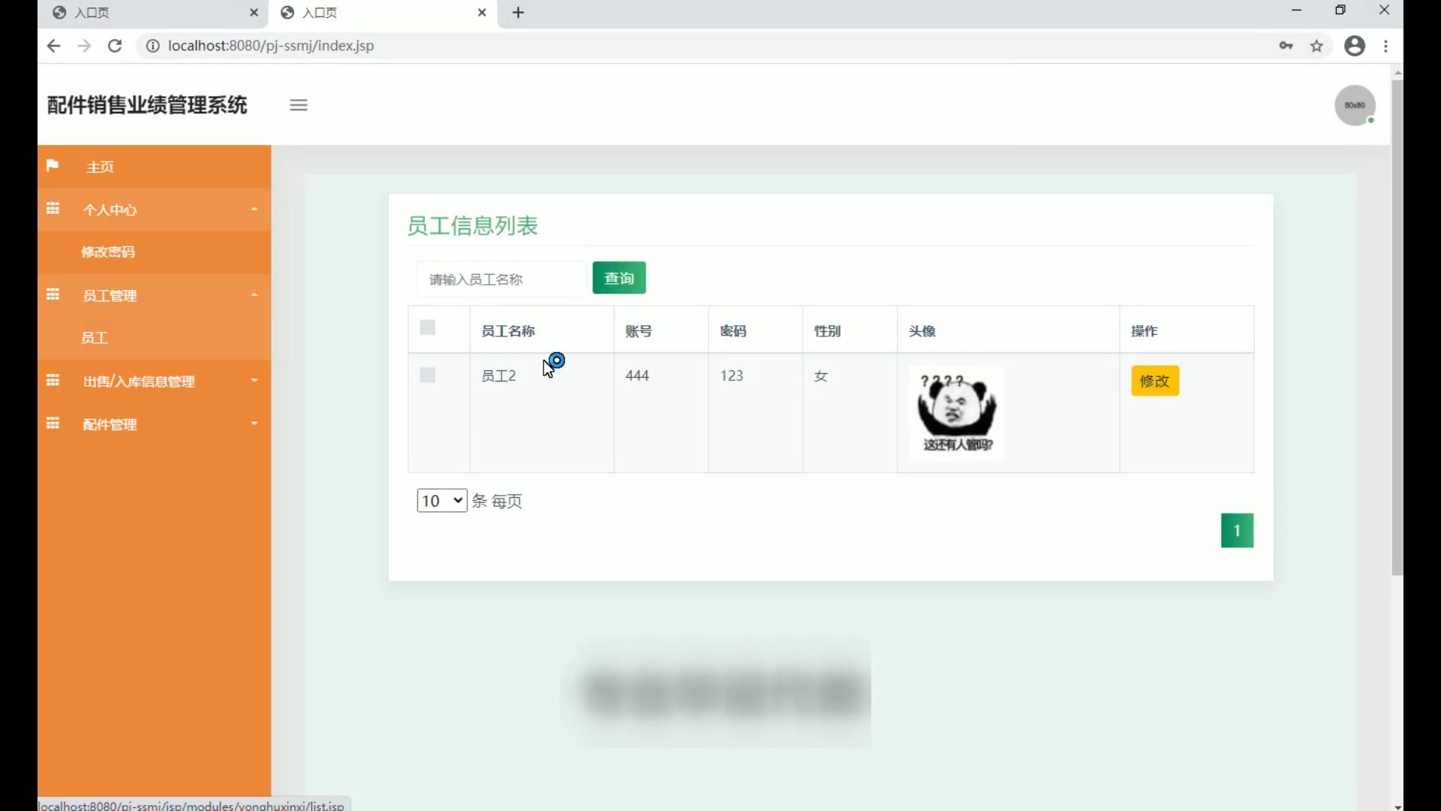Open Chrome profile account icon
This screenshot has height=811, width=1441.
(x=1354, y=46)
